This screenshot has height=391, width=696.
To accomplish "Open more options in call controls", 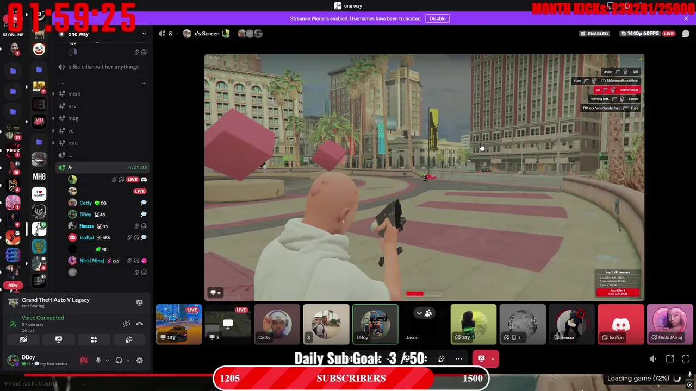I will pos(459,358).
